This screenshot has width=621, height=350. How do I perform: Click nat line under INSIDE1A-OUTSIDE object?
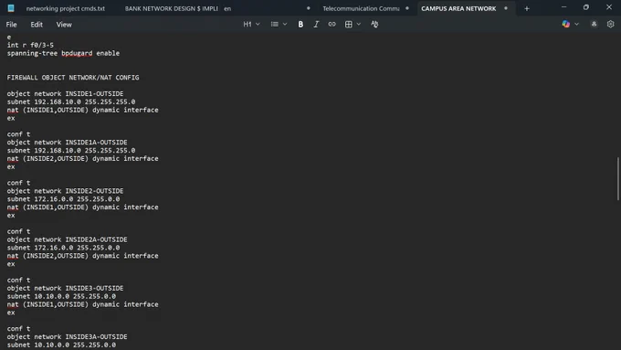pos(82,158)
